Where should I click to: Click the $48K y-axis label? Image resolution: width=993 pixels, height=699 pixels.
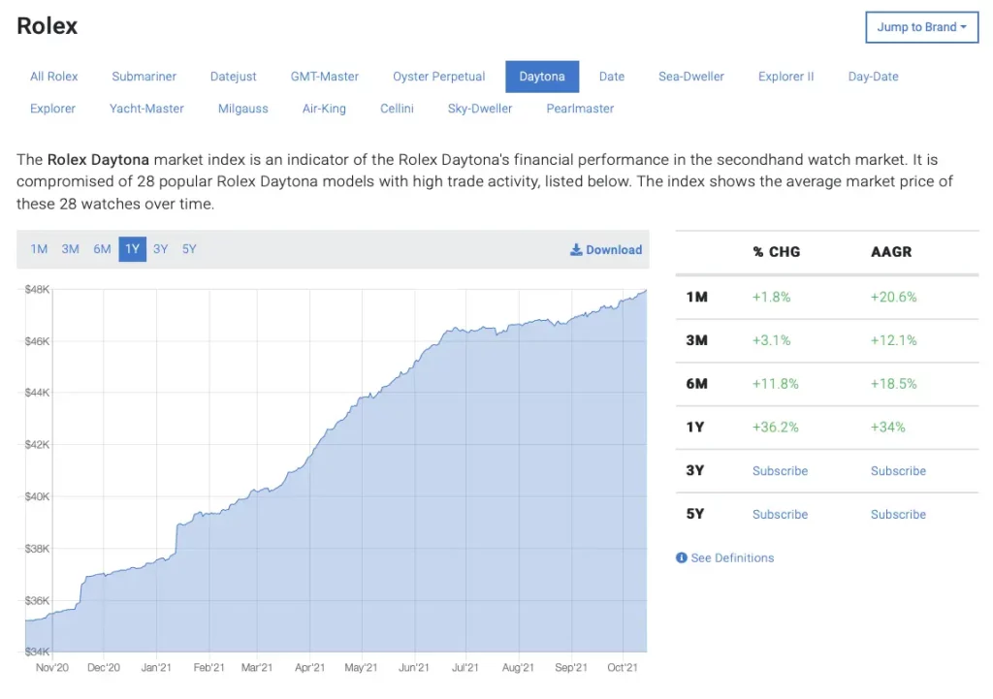tap(37, 289)
